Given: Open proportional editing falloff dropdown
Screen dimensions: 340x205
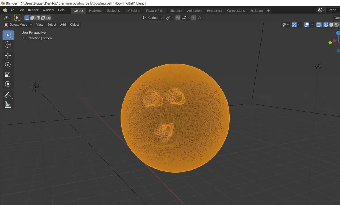Looking at the screenshot, I should (201, 18).
